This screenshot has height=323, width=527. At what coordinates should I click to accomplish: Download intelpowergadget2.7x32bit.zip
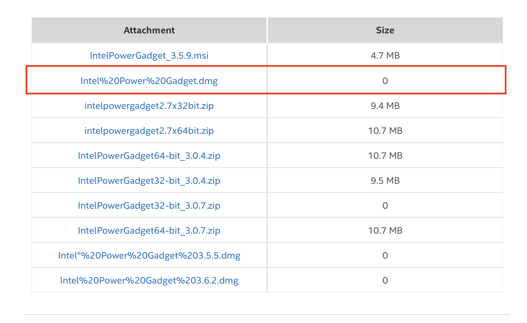pyautogui.click(x=149, y=106)
